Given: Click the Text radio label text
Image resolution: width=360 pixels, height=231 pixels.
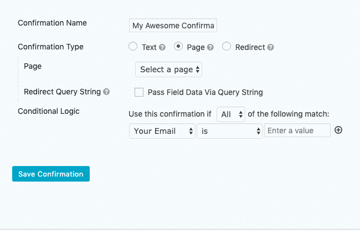Looking at the screenshot, I should [x=149, y=47].
